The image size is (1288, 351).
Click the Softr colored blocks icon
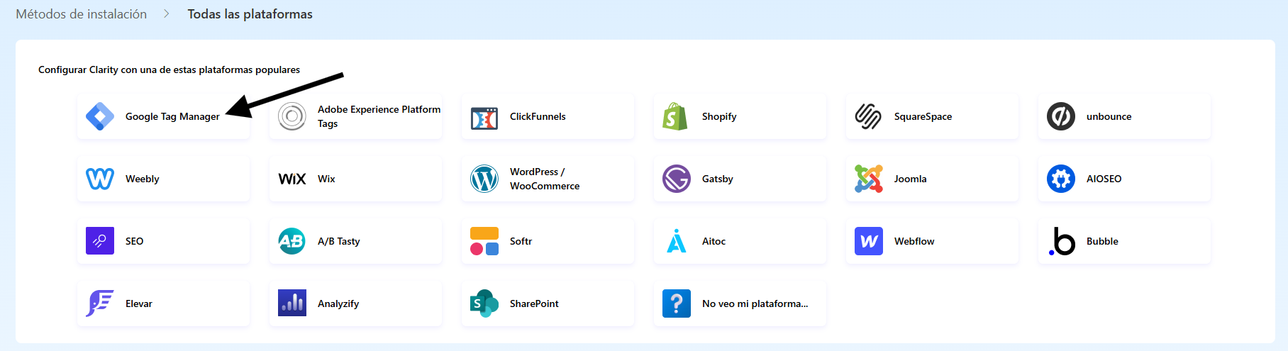click(x=484, y=241)
